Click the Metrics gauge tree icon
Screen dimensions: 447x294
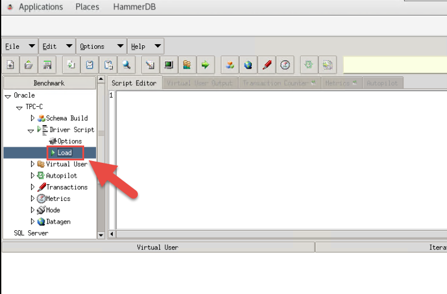tap(41, 199)
